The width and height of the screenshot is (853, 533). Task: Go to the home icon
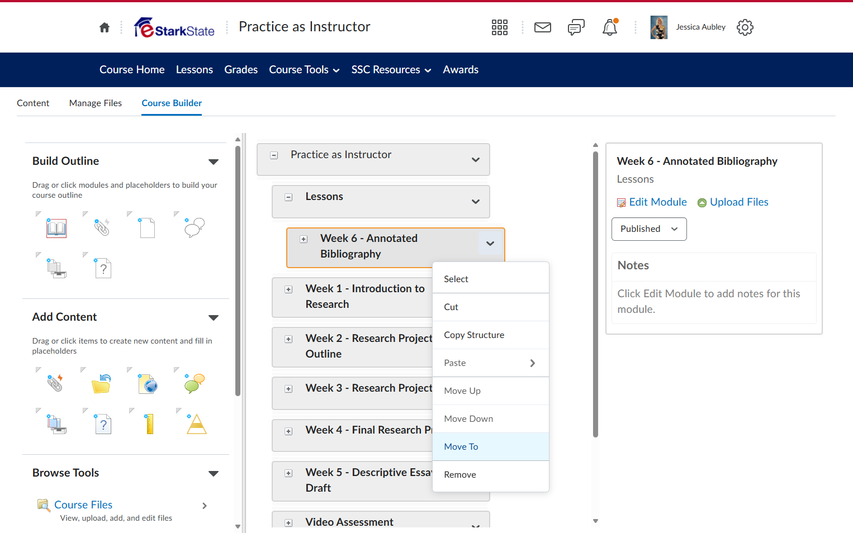tap(105, 27)
